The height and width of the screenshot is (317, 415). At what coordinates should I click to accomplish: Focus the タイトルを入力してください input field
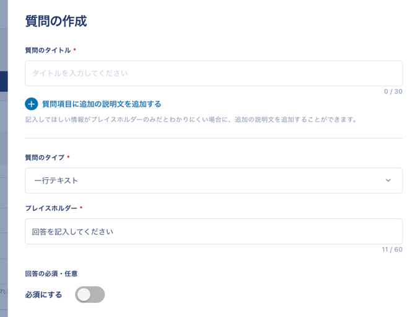pos(213,73)
